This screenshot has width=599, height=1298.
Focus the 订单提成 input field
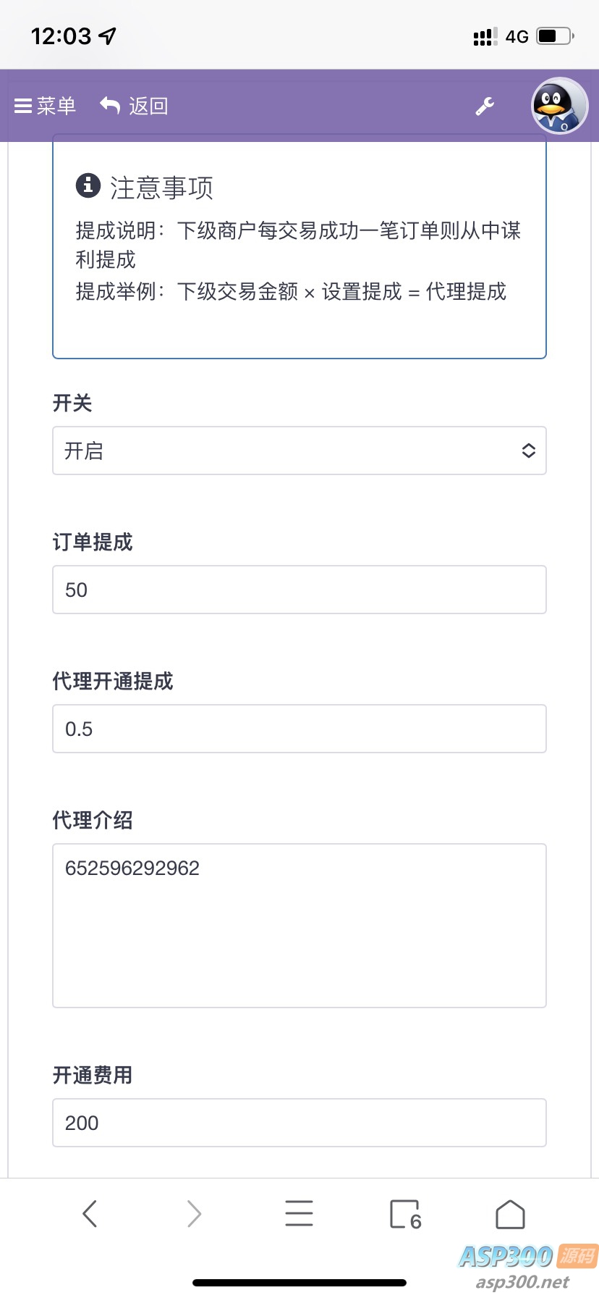pos(299,590)
